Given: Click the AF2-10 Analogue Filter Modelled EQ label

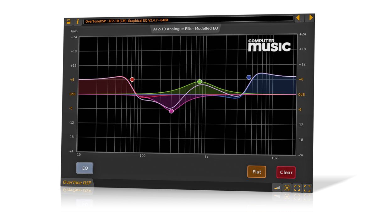Looking at the screenshot, I should (186, 29).
